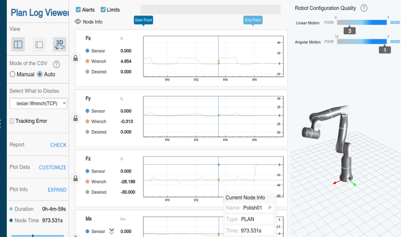Click CHECK next to Report
Screen dimensions: 401x237
point(58,145)
